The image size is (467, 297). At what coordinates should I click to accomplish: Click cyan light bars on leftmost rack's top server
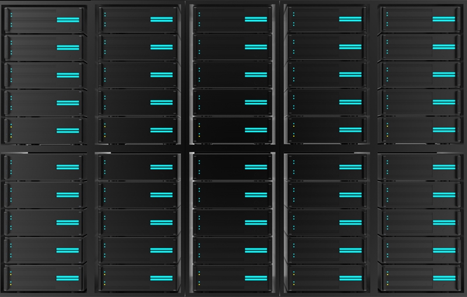coord(67,20)
